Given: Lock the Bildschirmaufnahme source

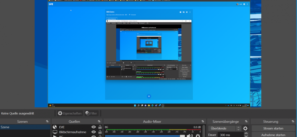Looking at the screenshot, I should [x=100, y=132].
